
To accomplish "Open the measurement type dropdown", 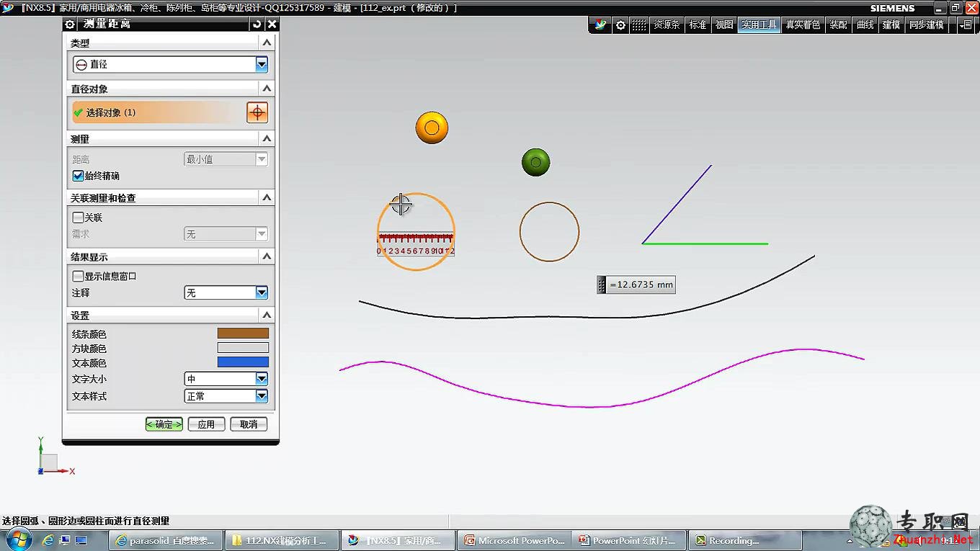I will [170, 64].
